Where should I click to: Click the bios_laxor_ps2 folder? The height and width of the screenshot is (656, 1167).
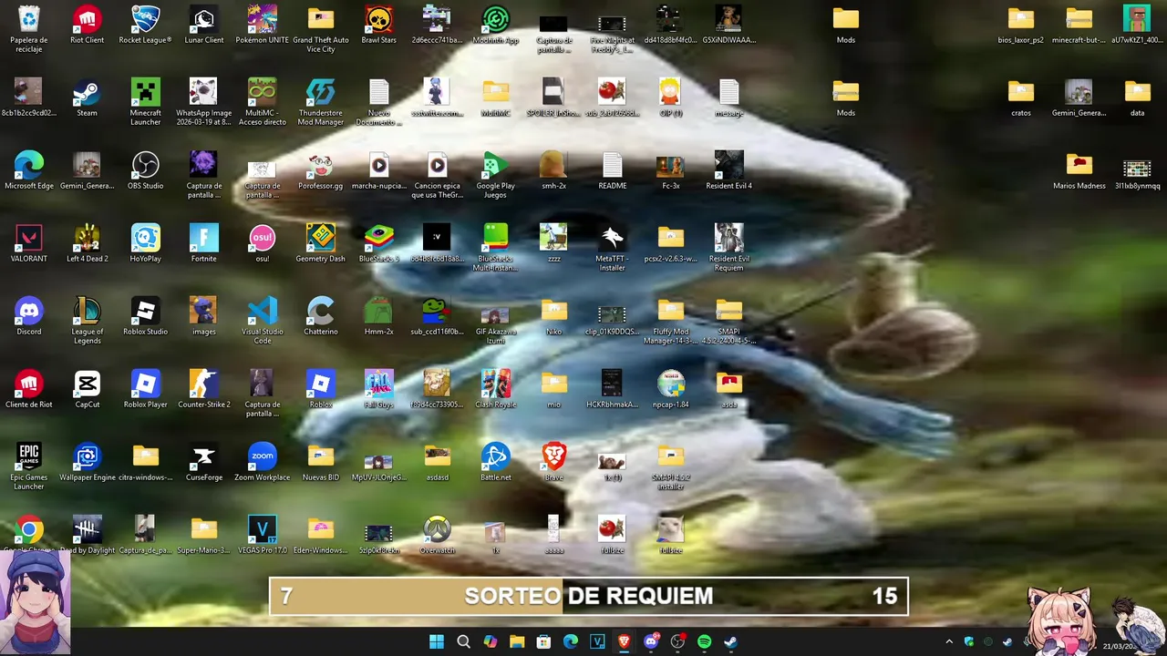(x=1020, y=25)
